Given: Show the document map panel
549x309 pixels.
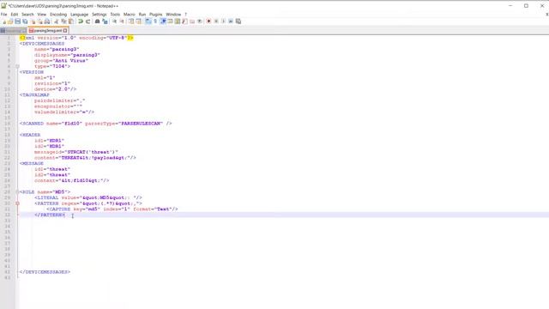Looking at the screenshot, I should point(178,21).
